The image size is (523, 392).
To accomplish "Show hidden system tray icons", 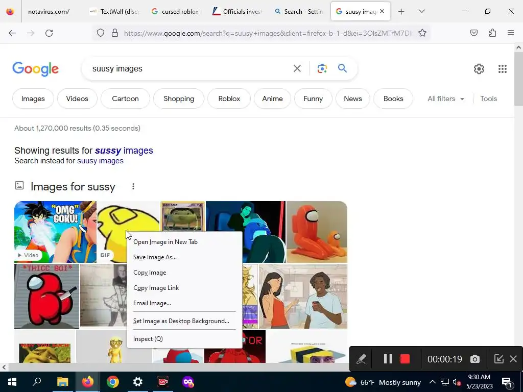I will tap(432, 382).
